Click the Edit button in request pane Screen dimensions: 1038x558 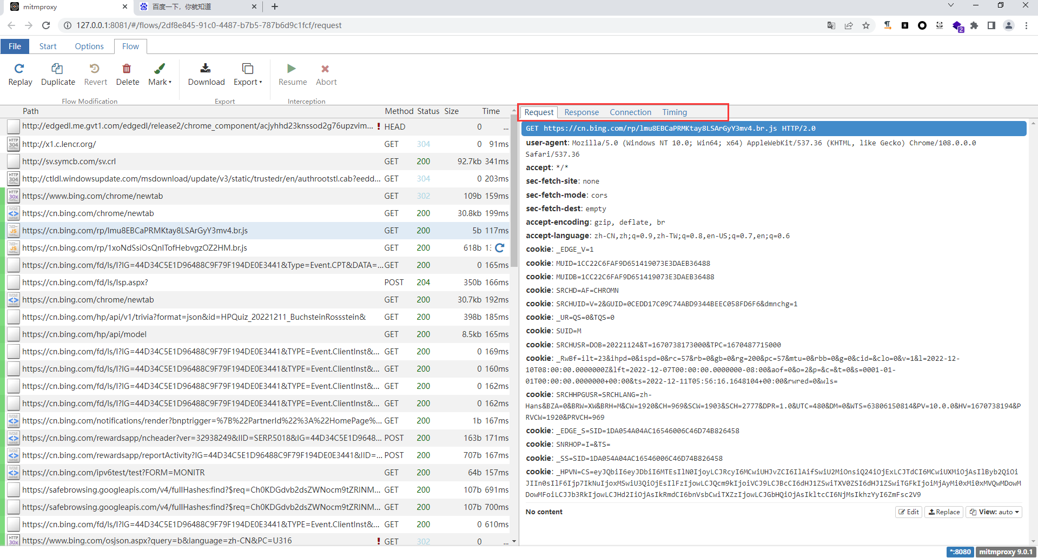[x=909, y=512]
